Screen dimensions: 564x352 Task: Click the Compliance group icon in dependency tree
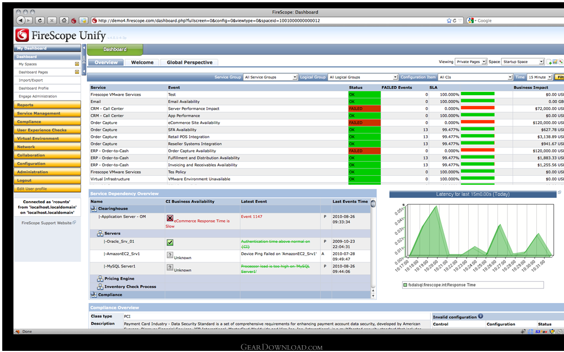point(94,295)
